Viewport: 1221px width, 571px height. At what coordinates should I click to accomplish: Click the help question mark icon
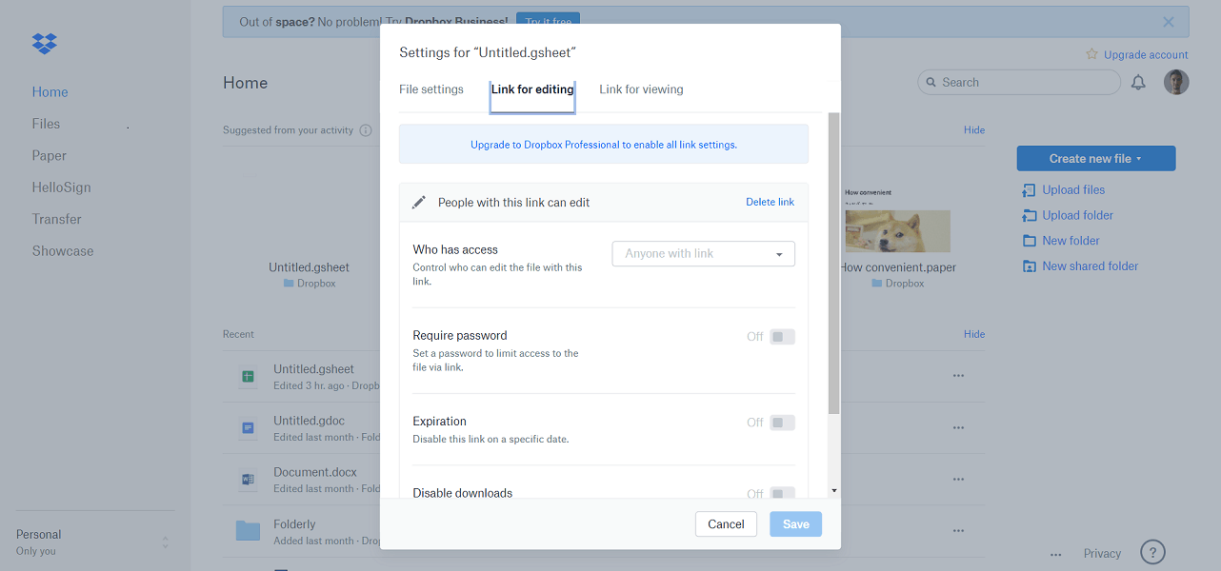point(1152,552)
